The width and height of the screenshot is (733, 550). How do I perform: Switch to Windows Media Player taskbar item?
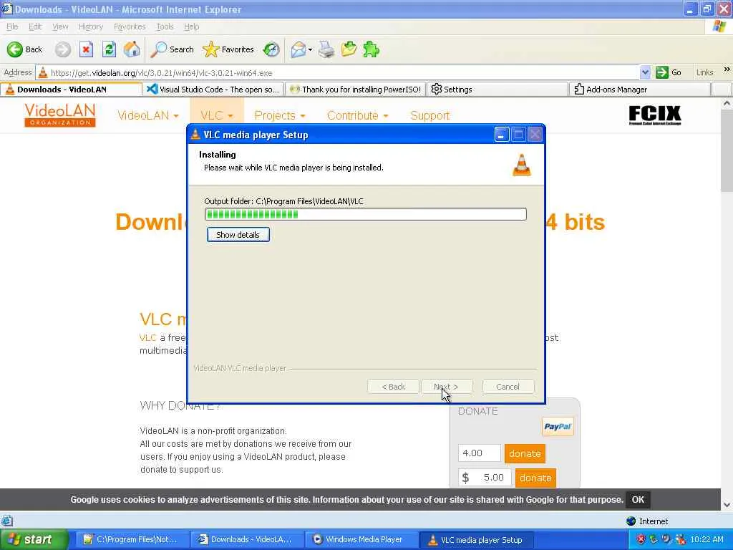pos(361,539)
